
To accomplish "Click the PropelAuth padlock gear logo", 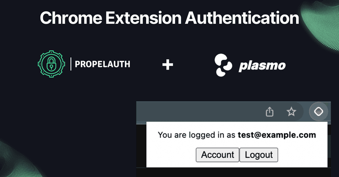I will click(x=51, y=64).
